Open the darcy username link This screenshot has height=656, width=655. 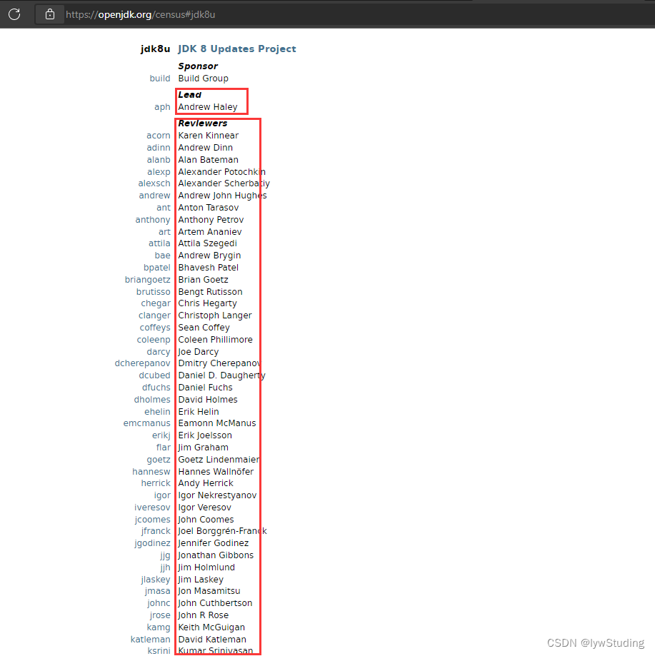pos(158,352)
